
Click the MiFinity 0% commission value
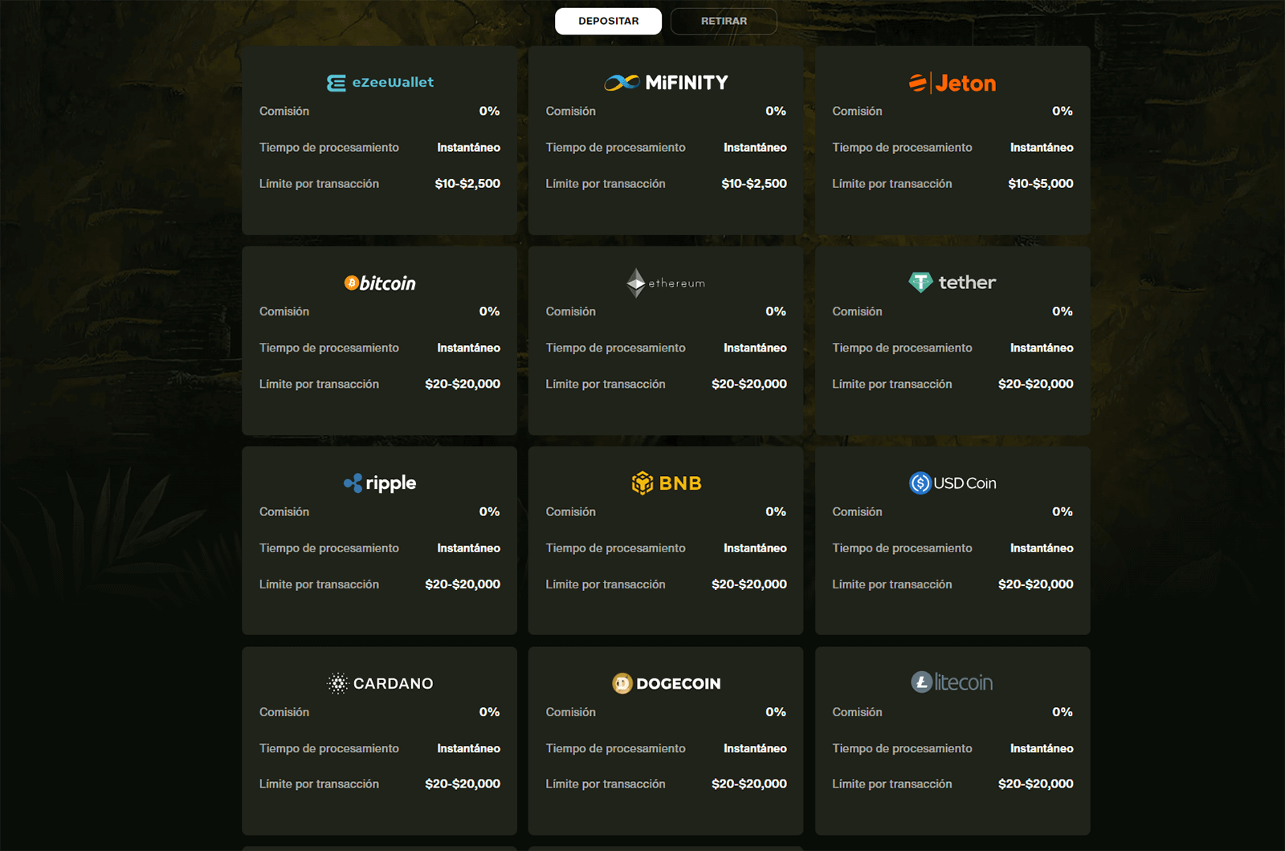(776, 111)
